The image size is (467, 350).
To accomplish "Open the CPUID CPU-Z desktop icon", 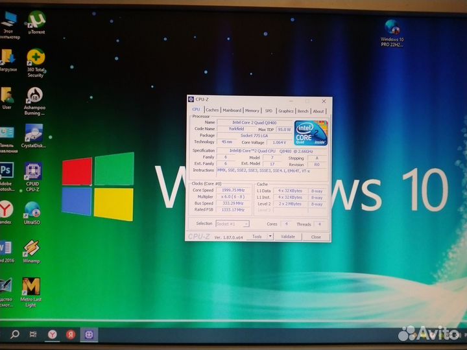I will tap(33, 177).
